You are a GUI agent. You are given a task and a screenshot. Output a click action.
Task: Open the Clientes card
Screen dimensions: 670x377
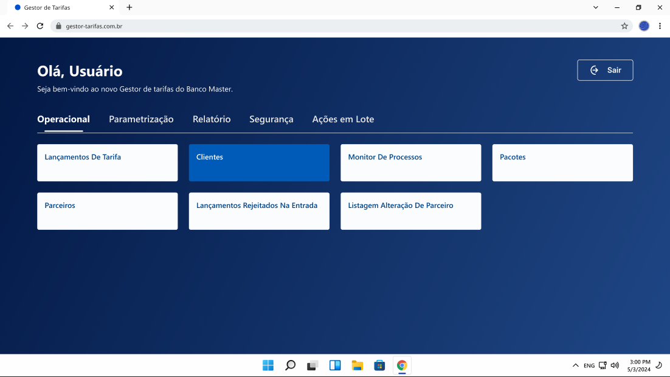pos(259,162)
